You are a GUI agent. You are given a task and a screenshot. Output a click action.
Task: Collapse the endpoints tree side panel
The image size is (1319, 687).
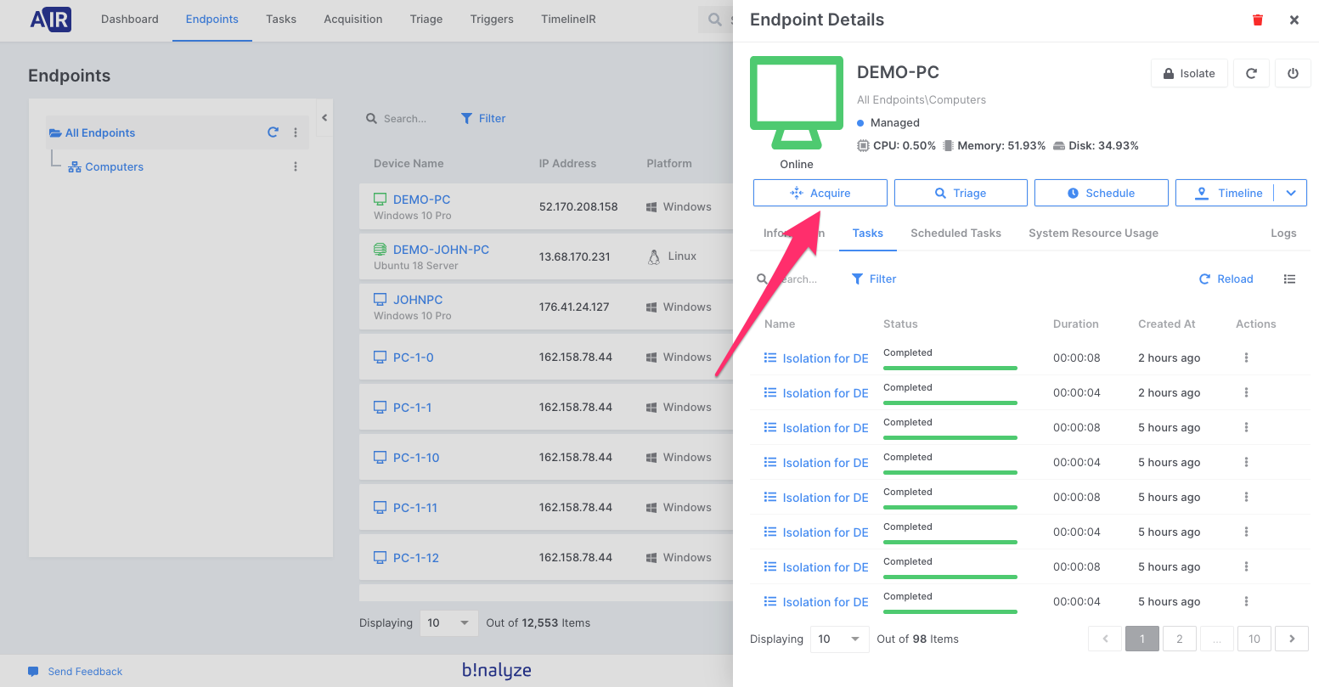[x=324, y=118]
